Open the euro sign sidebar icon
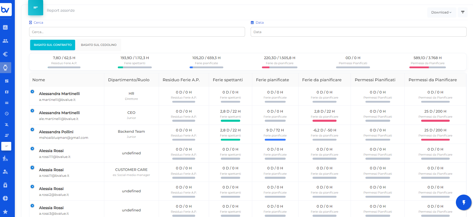This screenshot has height=217, width=473. click(x=5, y=54)
